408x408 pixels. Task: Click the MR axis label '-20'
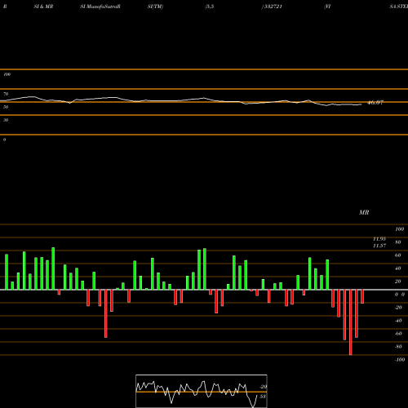point(398,308)
